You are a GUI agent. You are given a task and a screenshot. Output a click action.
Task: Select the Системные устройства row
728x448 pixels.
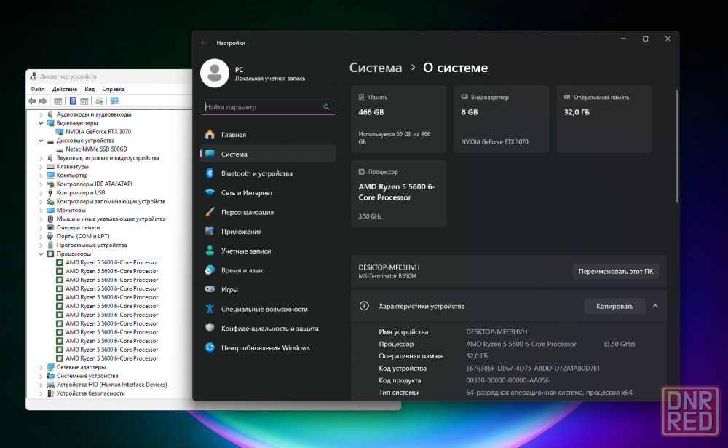(87, 376)
